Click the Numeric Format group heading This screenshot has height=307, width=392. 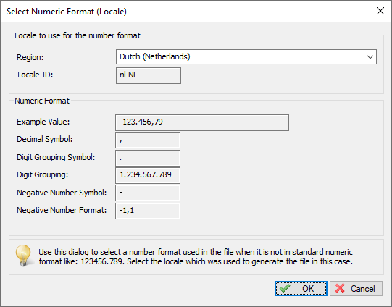42,101
